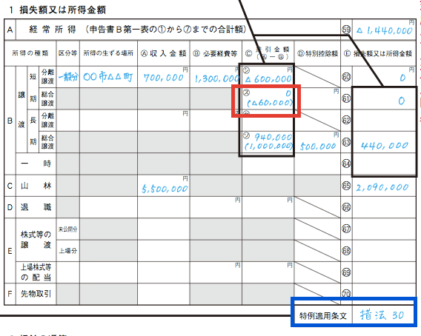Viewport: 421px width, 336px height.
Task: Click the 上場分 label
Action: [67, 251]
